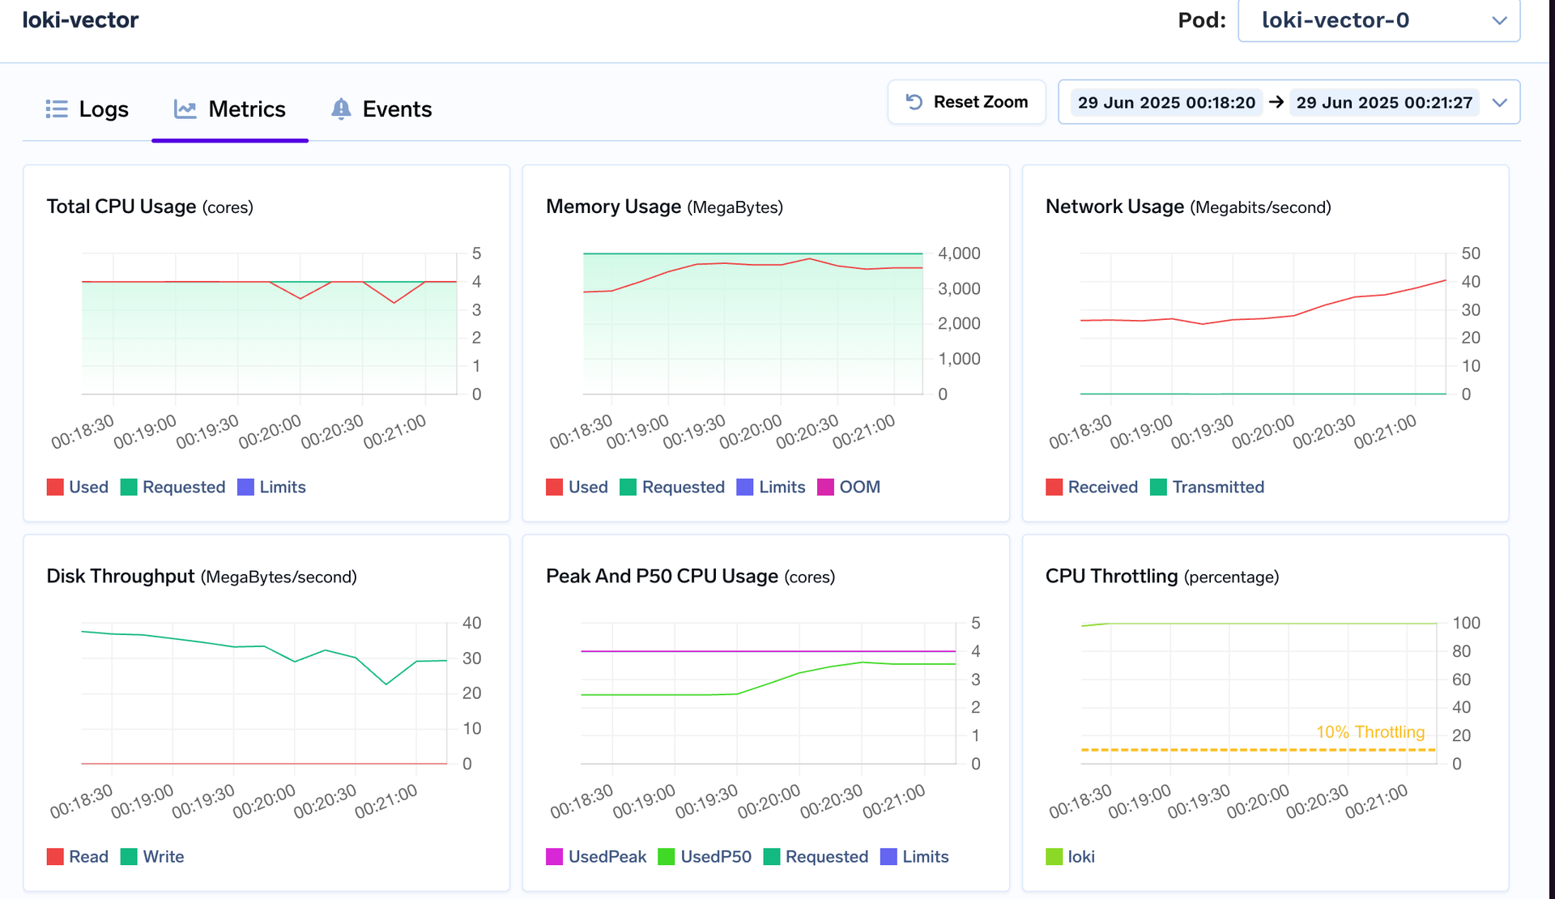Click the bell icon beside the Events tab
Viewport: 1555px width, 899px height.
tap(341, 109)
